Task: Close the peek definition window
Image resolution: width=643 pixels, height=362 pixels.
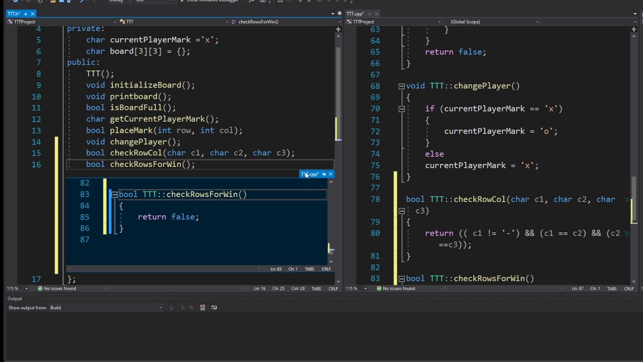Action: (x=331, y=174)
